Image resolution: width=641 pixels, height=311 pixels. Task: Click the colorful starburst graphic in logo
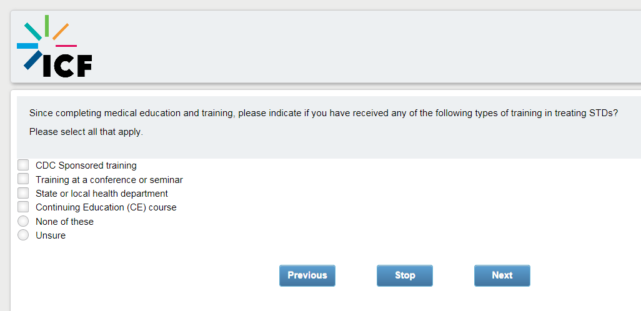pos(44,37)
